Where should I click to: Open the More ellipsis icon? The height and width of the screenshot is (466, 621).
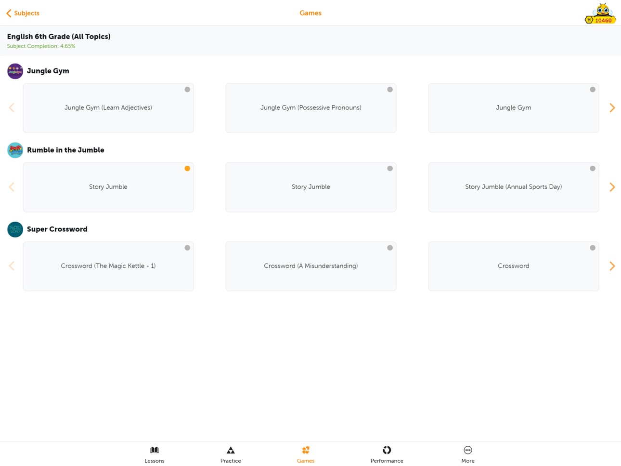(468, 450)
